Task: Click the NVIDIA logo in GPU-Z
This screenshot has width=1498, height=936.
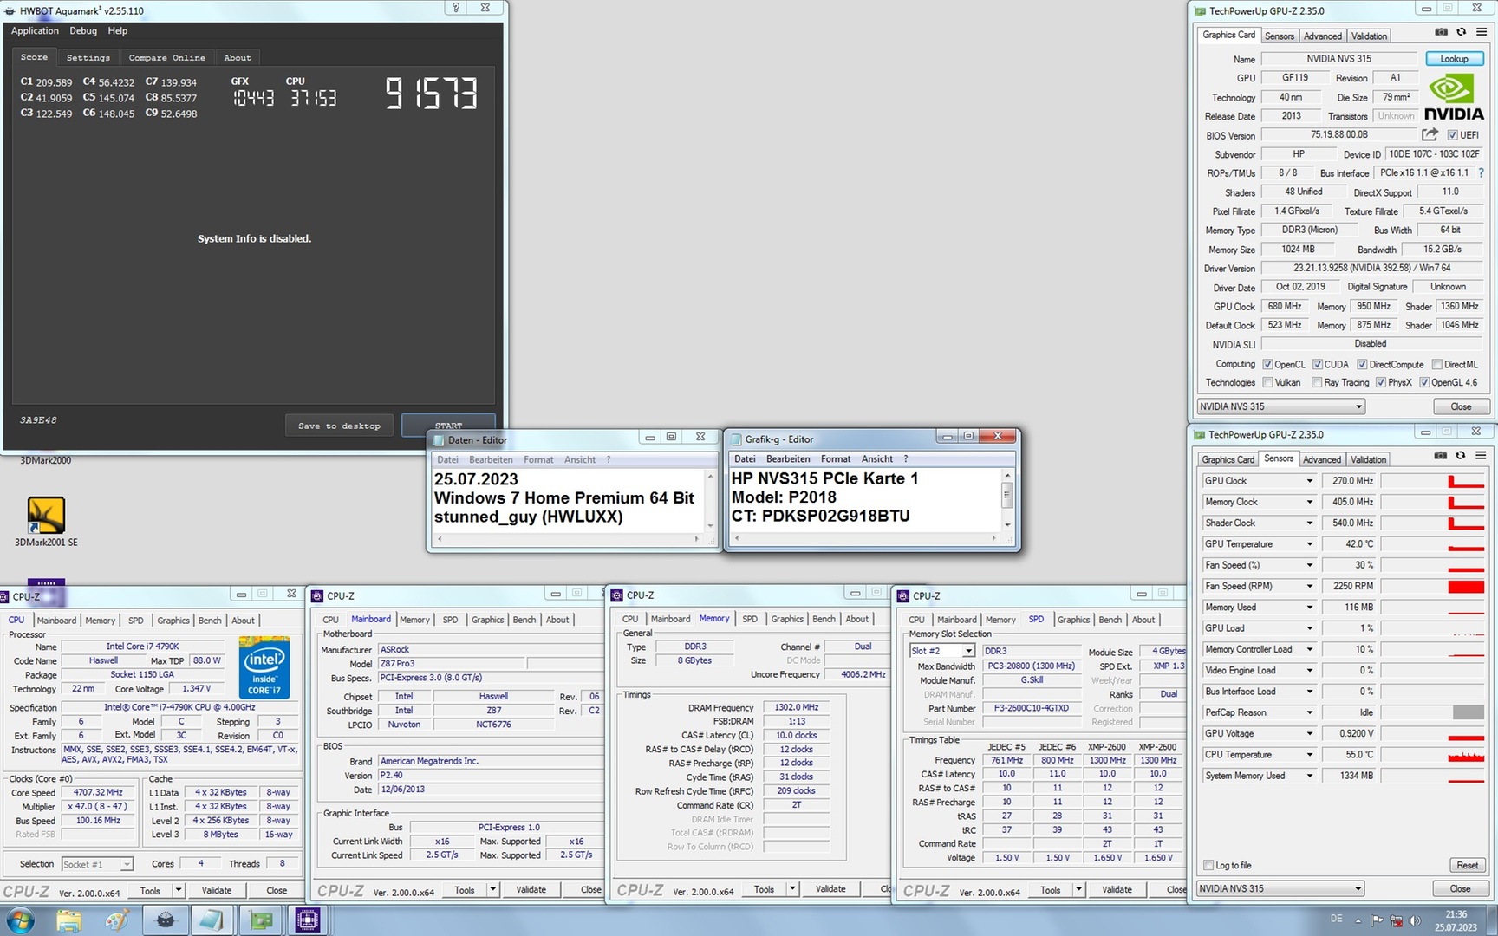Action: [1454, 96]
